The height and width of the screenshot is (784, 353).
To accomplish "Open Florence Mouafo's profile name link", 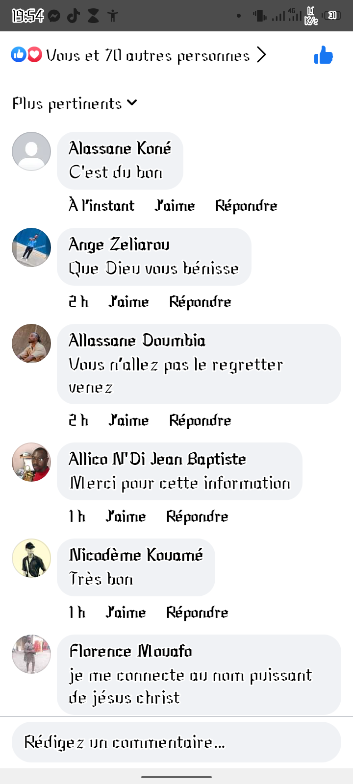I will tap(130, 651).
